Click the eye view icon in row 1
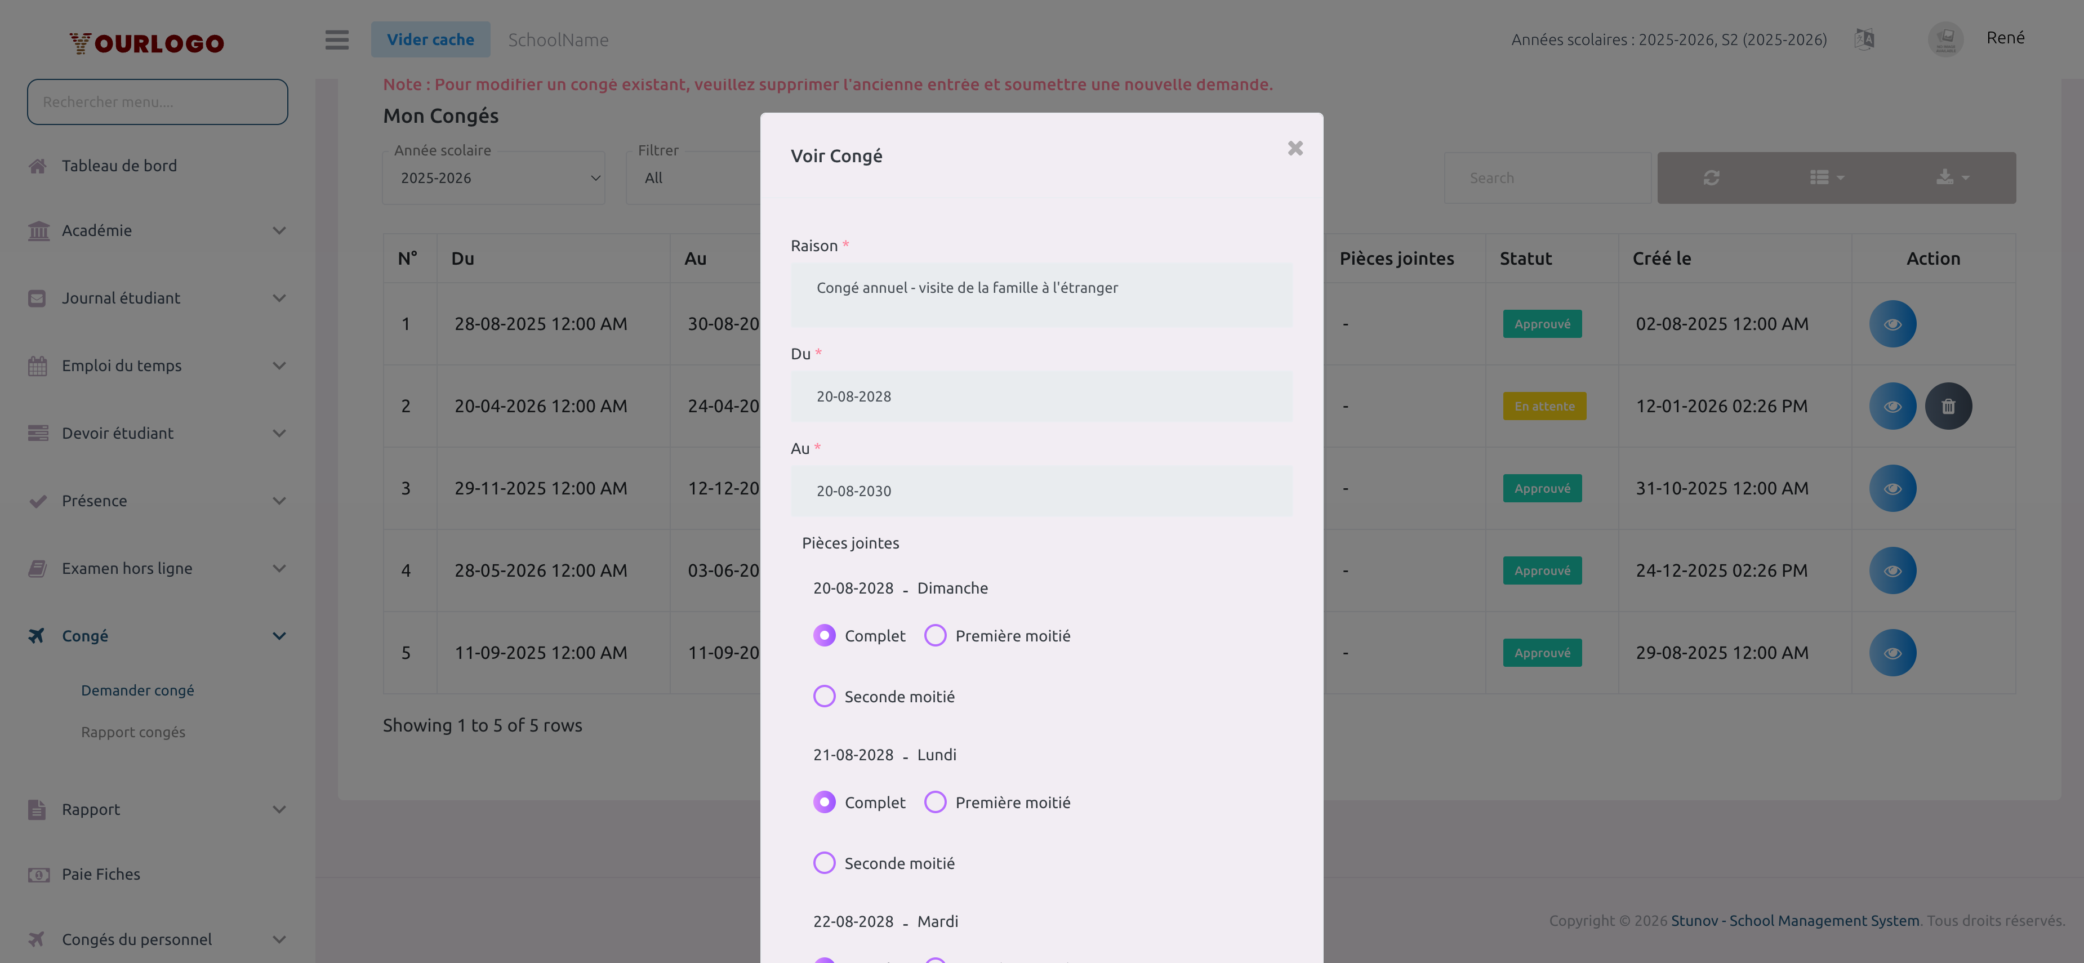 click(x=1892, y=324)
